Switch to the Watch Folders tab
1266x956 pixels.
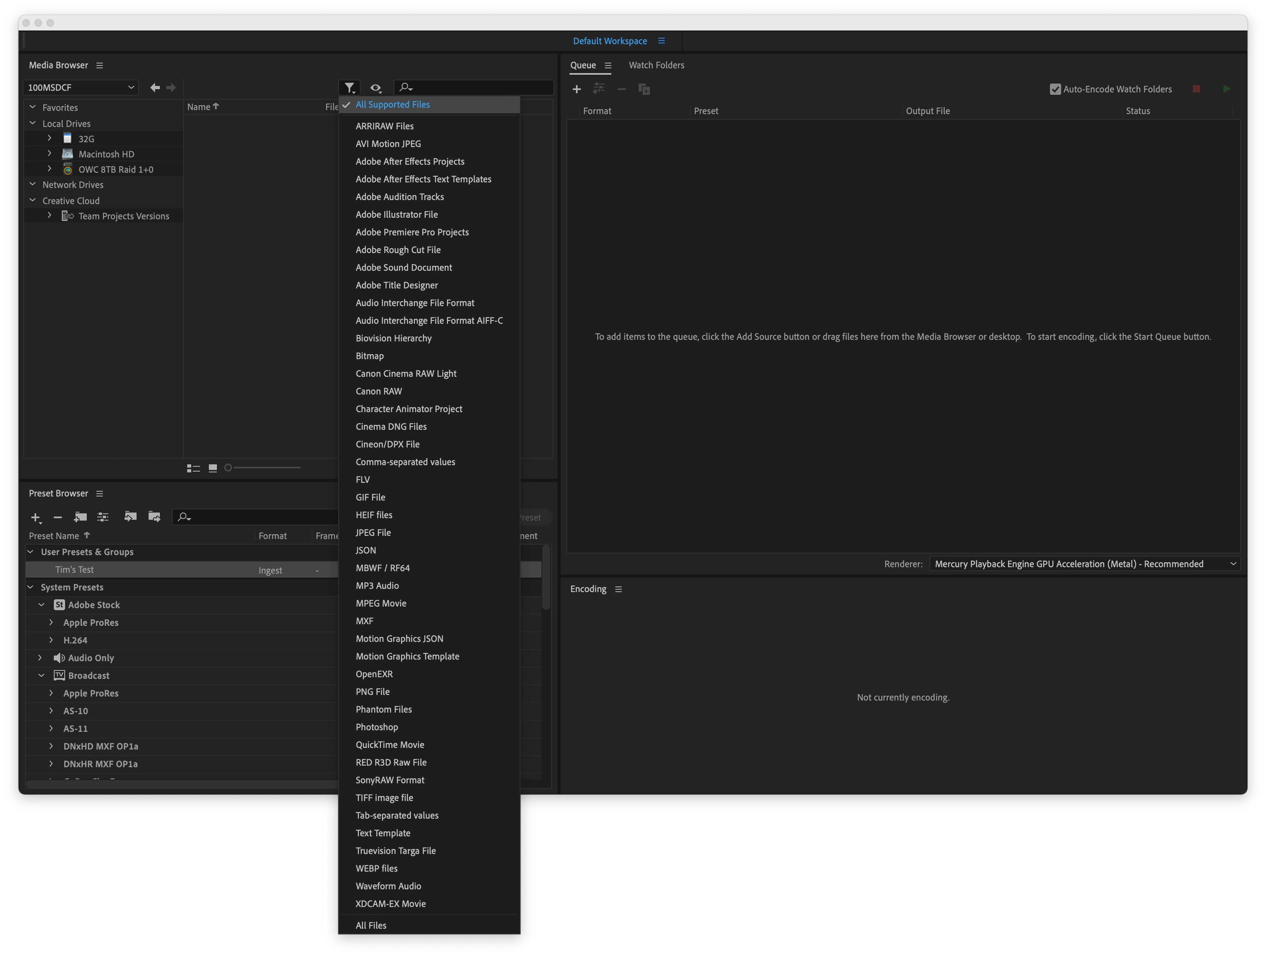click(656, 65)
